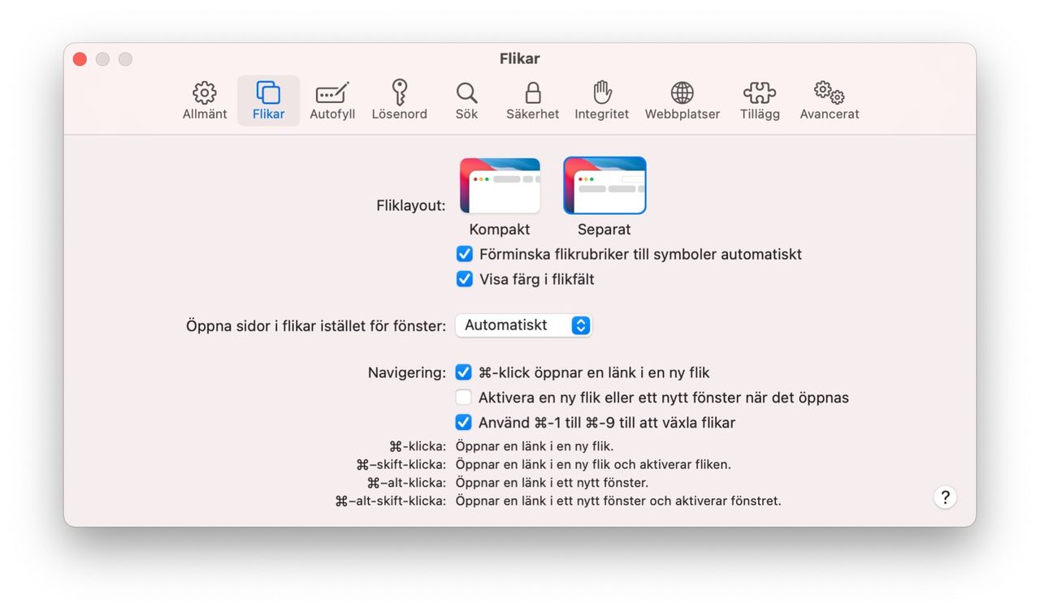Enable Aktivera en ny flik checkbox
Viewport: 1040px width, 611px height.
click(464, 398)
